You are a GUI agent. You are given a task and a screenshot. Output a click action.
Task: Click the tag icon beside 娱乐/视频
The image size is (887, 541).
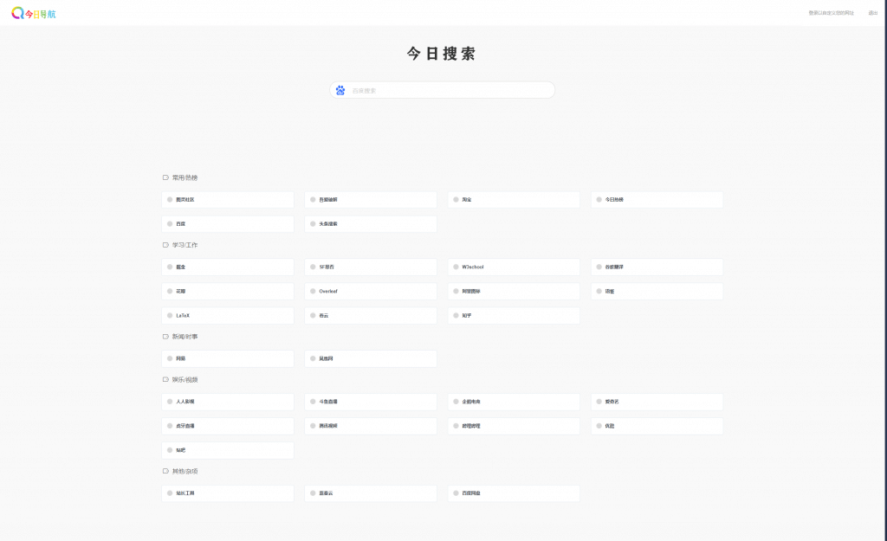[165, 379]
